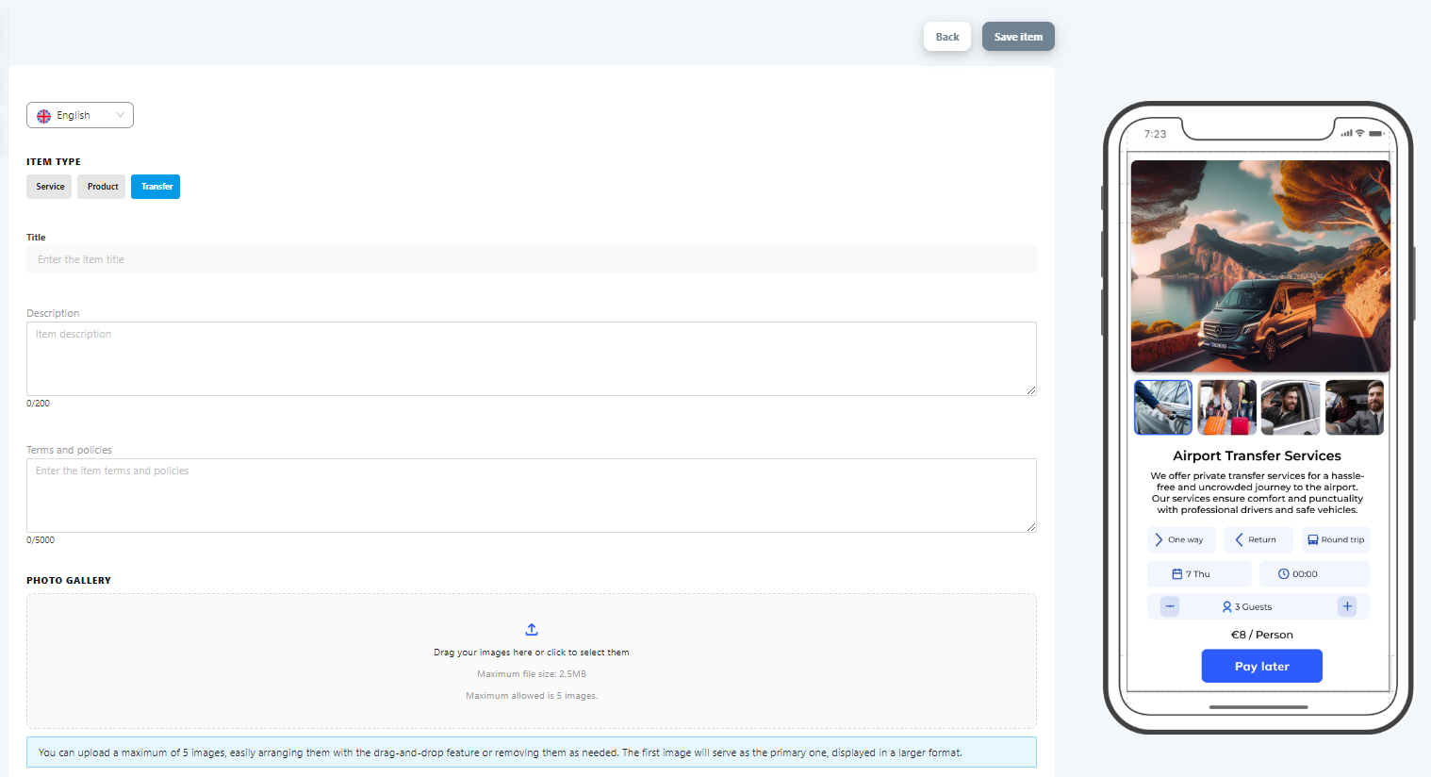This screenshot has height=777, width=1431.
Task: Click the phone preview 7:23 clock
Action: coord(1155,134)
